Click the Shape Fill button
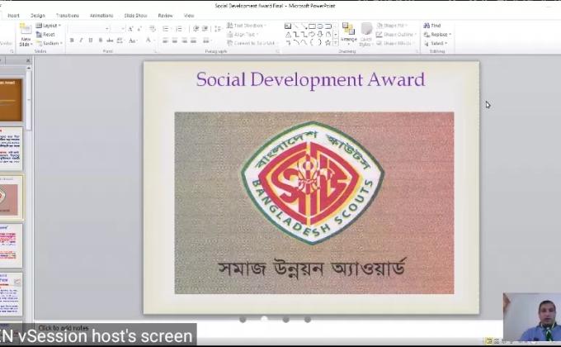 pos(396,26)
